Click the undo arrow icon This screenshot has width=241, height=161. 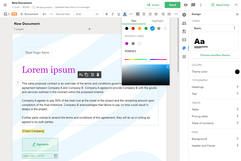click(x=45, y=14)
